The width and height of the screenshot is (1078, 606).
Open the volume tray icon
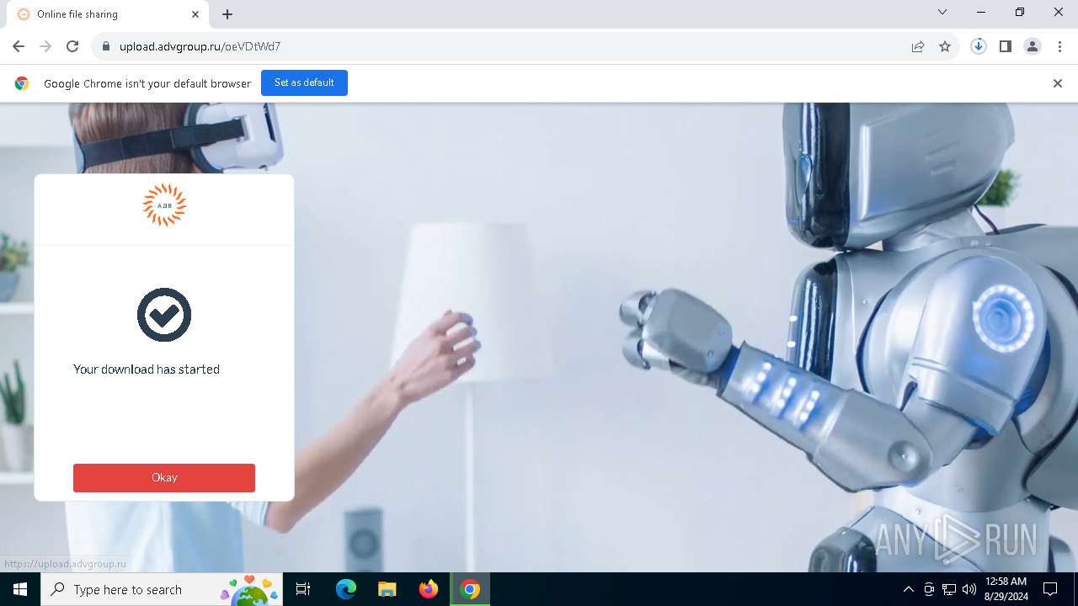(x=969, y=589)
